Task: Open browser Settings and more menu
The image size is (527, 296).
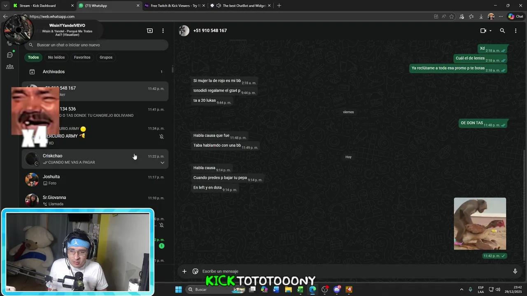Action: (x=501, y=16)
